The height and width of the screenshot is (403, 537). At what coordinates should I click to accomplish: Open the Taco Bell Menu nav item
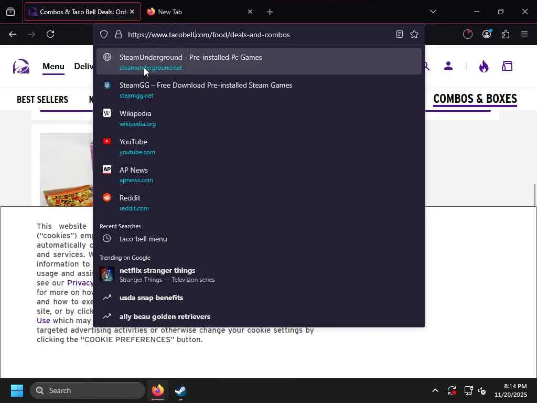(53, 67)
